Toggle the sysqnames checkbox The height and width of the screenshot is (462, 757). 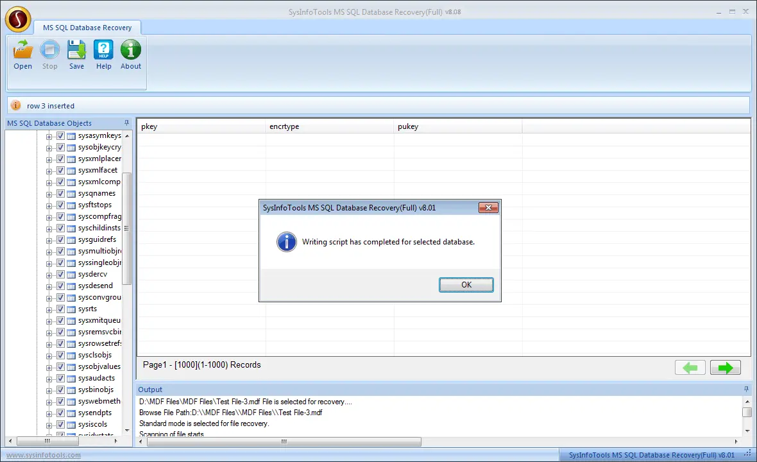pyautogui.click(x=60, y=194)
